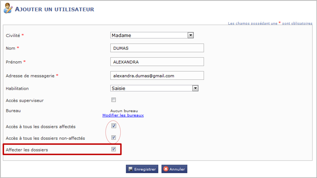This screenshot has width=317, height=178.
Task: Uncheck Accès à tous les dossiers affectés
Action: click(x=114, y=126)
